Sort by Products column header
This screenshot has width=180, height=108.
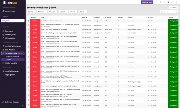click(108, 17)
